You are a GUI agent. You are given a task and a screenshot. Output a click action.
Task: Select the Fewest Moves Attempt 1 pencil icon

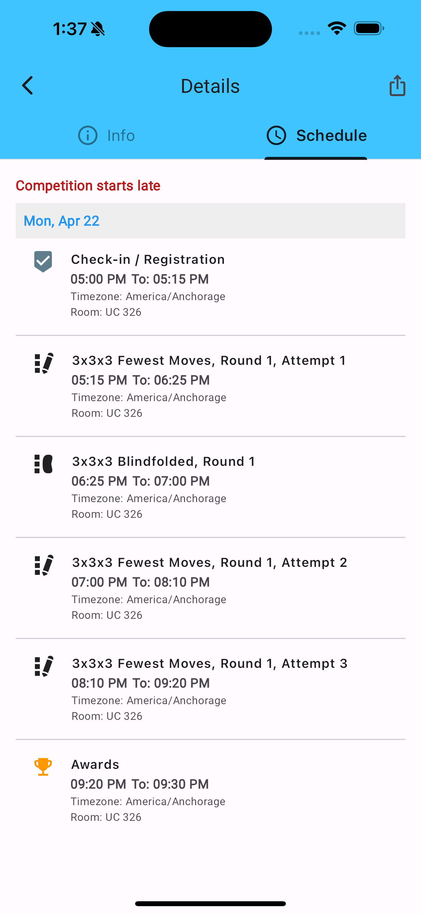click(44, 363)
